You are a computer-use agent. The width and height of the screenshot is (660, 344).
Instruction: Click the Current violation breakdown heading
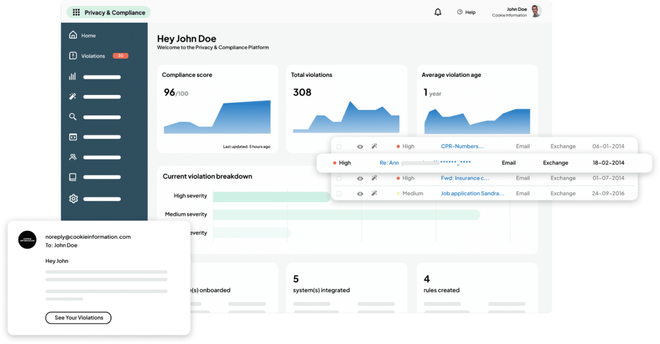point(207,176)
